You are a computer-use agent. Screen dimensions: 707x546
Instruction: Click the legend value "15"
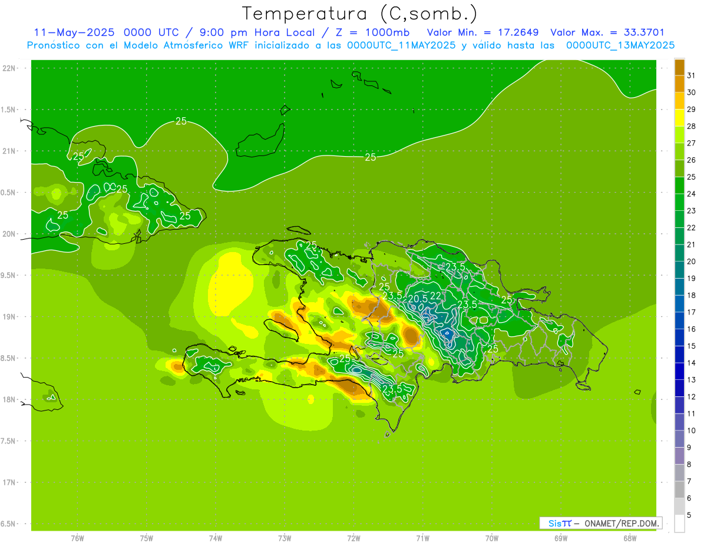[x=692, y=346]
